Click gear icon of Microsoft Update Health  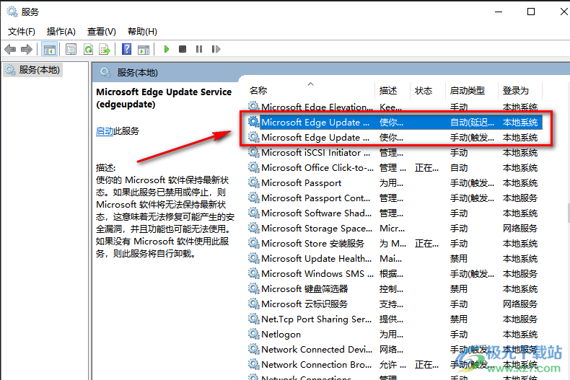click(x=254, y=258)
